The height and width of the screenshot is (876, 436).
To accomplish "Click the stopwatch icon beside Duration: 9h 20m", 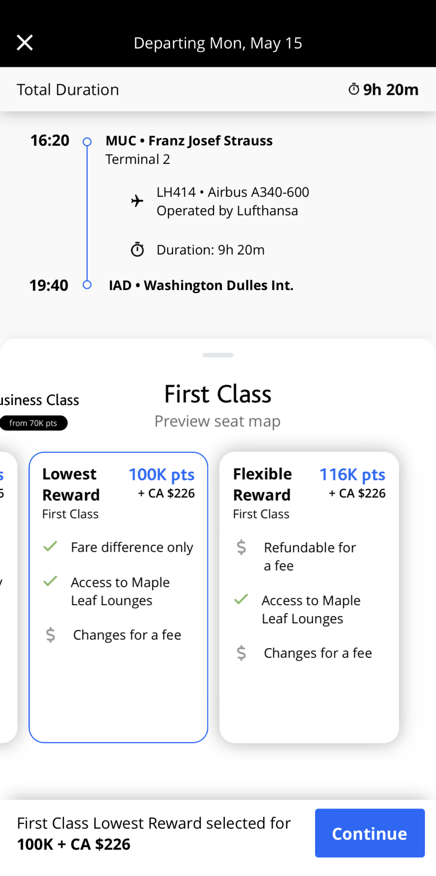I will [x=137, y=249].
